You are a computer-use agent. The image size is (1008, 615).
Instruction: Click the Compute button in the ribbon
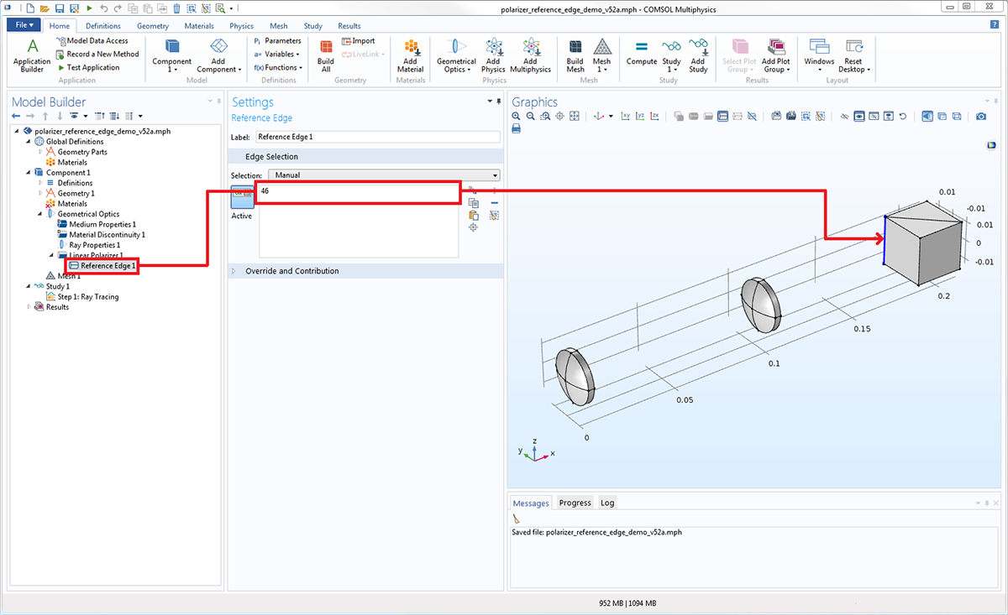[x=641, y=52]
